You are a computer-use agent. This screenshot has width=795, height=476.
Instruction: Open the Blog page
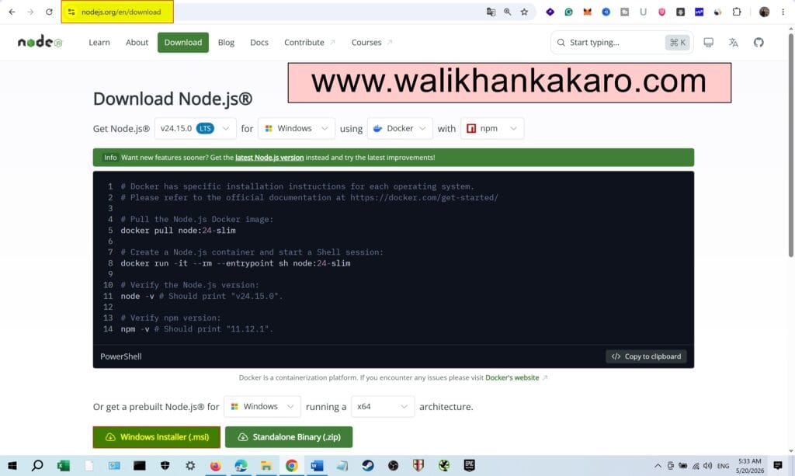pyautogui.click(x=226, y=43)
